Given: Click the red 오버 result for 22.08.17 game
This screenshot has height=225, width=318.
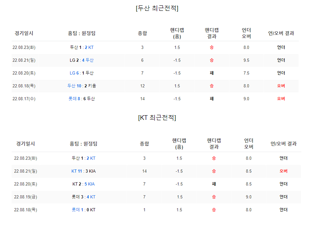Looking at the screenshot, I should (281, 99).
